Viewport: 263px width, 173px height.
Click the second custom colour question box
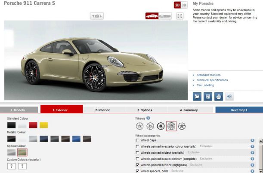click(22, 166)
